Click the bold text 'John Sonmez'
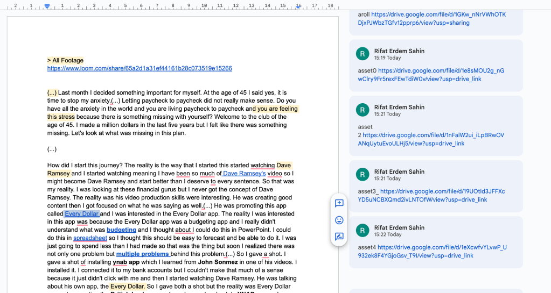Image resolution: width=551 pixels, height=293 pixels. pyautogui.click(x=218, y=262)
